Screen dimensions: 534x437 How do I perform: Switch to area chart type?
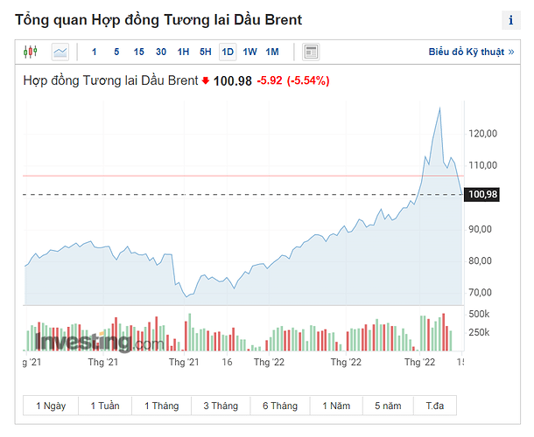60,52
